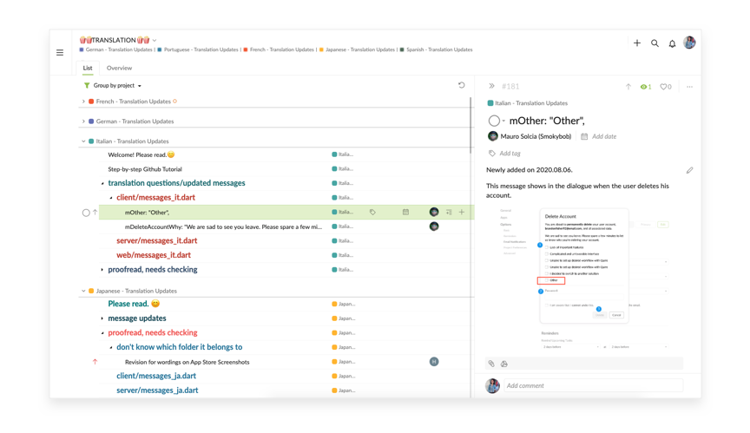750x433 pixels.
Task: Toggle watching eye icon in task detail
Action: point(646,87)
